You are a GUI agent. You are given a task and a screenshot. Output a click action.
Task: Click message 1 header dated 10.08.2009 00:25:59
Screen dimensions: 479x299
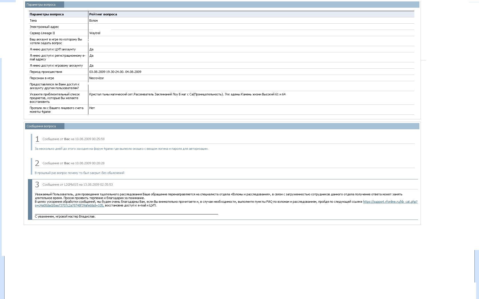tap(74, 139)
